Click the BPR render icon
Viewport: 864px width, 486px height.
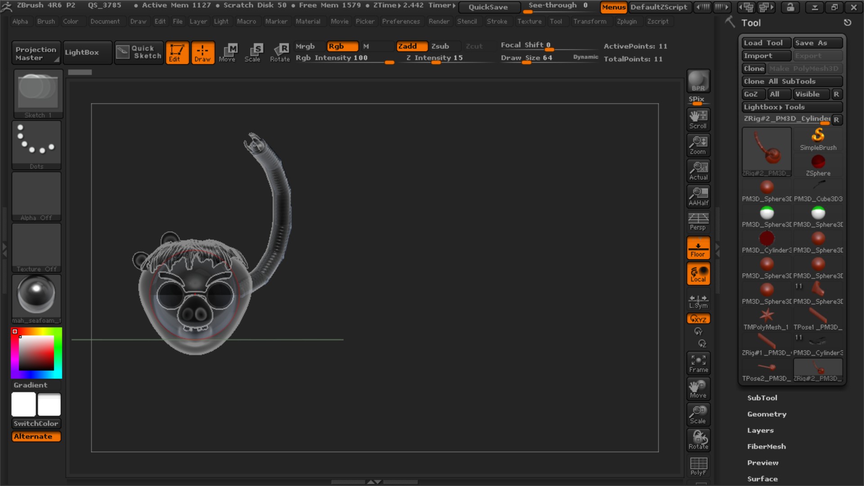(698, 81)
